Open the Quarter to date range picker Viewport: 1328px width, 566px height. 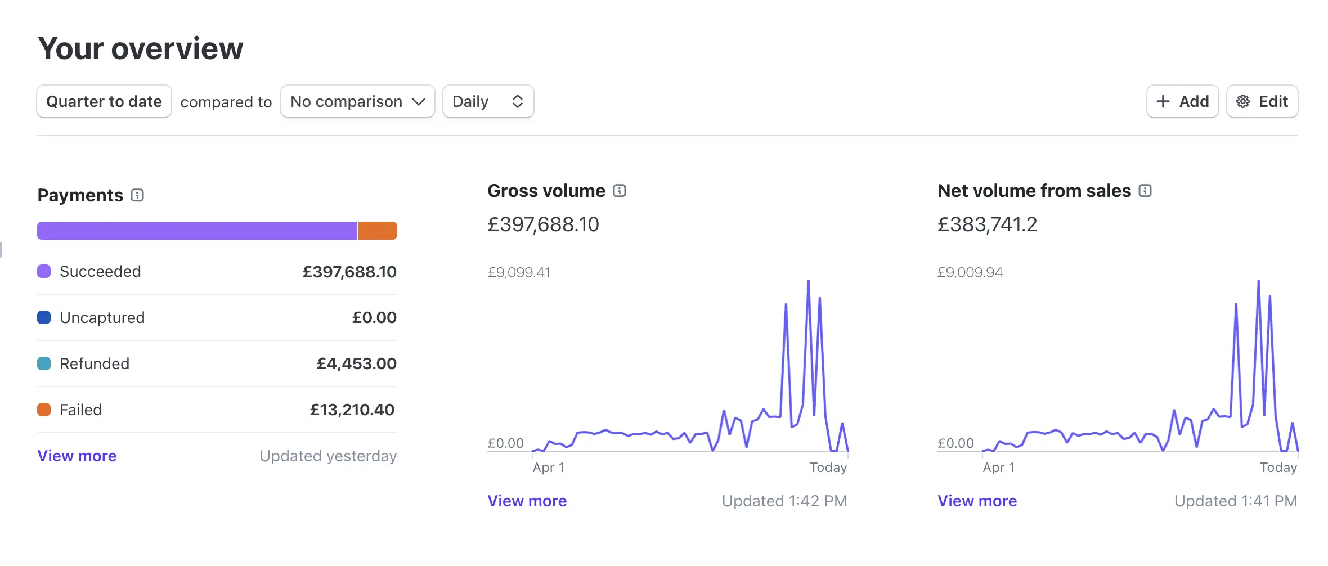(x=104, y=101)
